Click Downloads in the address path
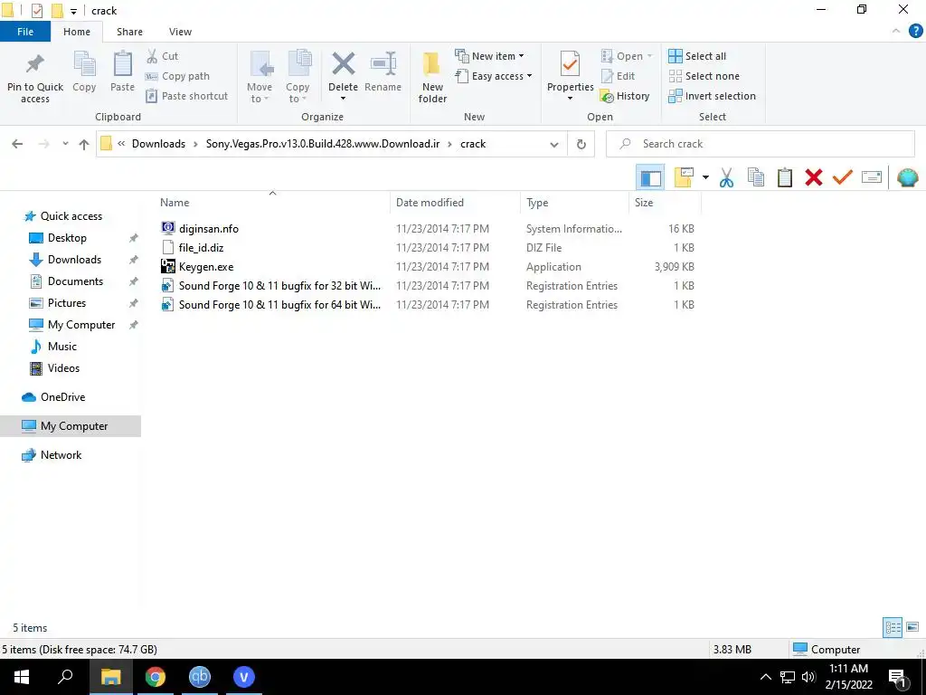The image size is (926, 695). (158, 144)
